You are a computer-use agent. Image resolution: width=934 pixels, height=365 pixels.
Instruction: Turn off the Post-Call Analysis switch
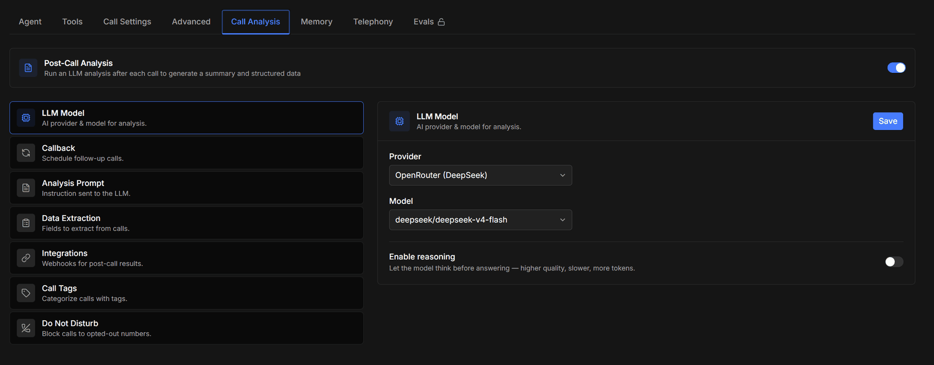(896, 68)
